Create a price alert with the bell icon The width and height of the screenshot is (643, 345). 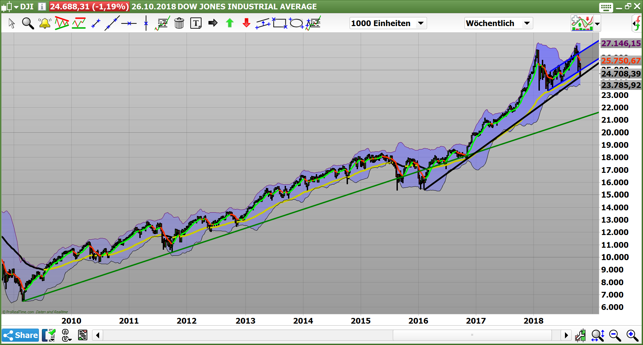click(45, 23)
